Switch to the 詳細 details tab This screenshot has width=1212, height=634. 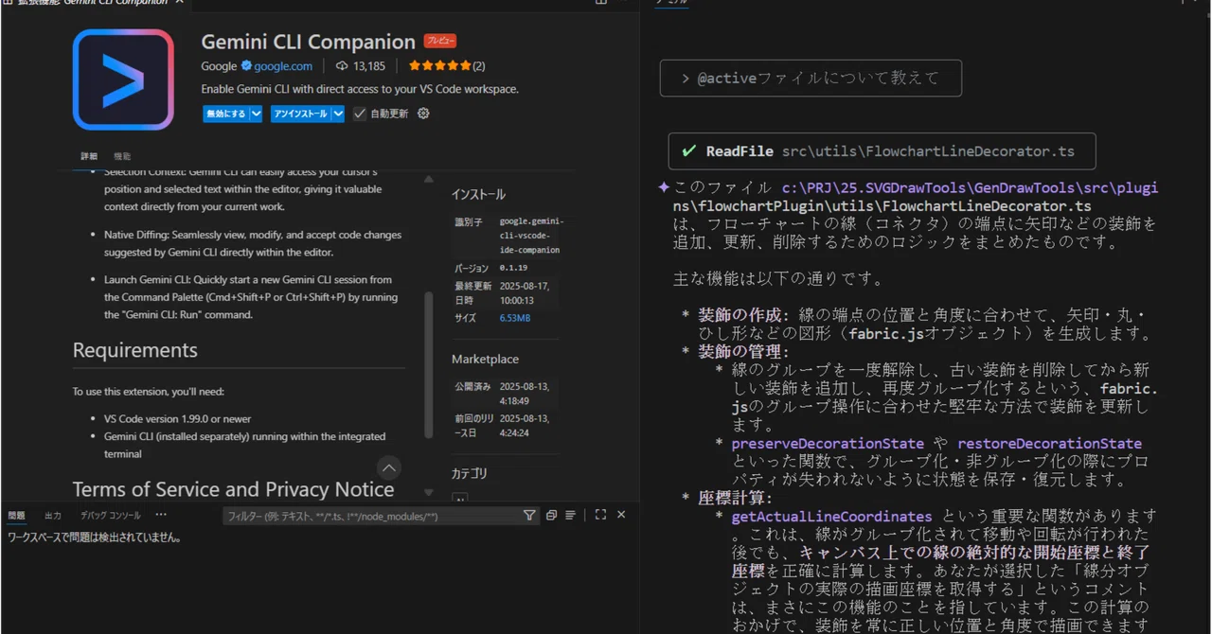89,156
